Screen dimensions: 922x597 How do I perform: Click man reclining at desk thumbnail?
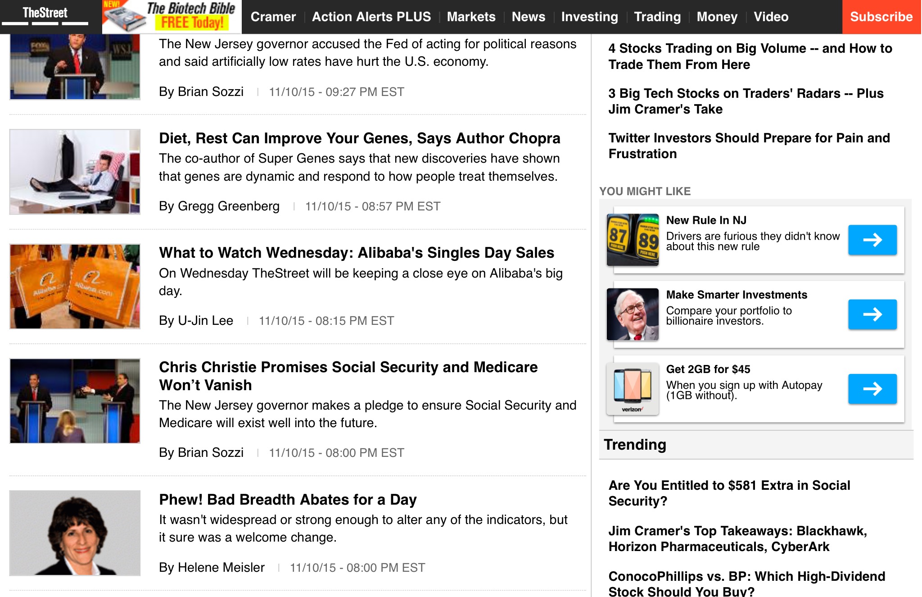tap(75, 172)
